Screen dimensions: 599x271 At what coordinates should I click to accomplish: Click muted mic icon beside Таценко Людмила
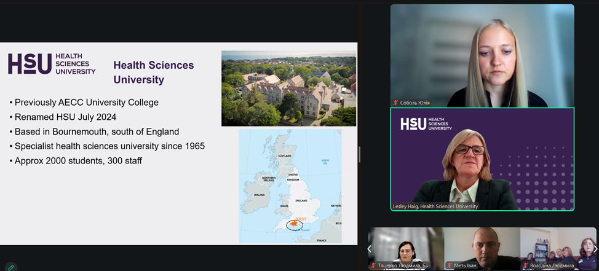(373, 265)
